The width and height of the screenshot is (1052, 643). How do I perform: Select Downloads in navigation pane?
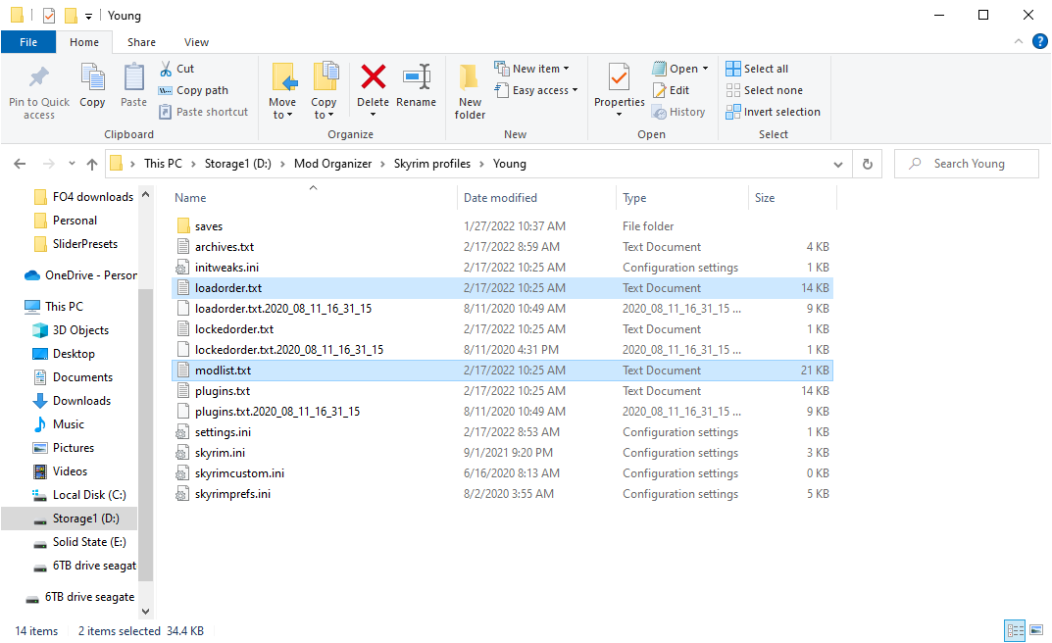81,401
